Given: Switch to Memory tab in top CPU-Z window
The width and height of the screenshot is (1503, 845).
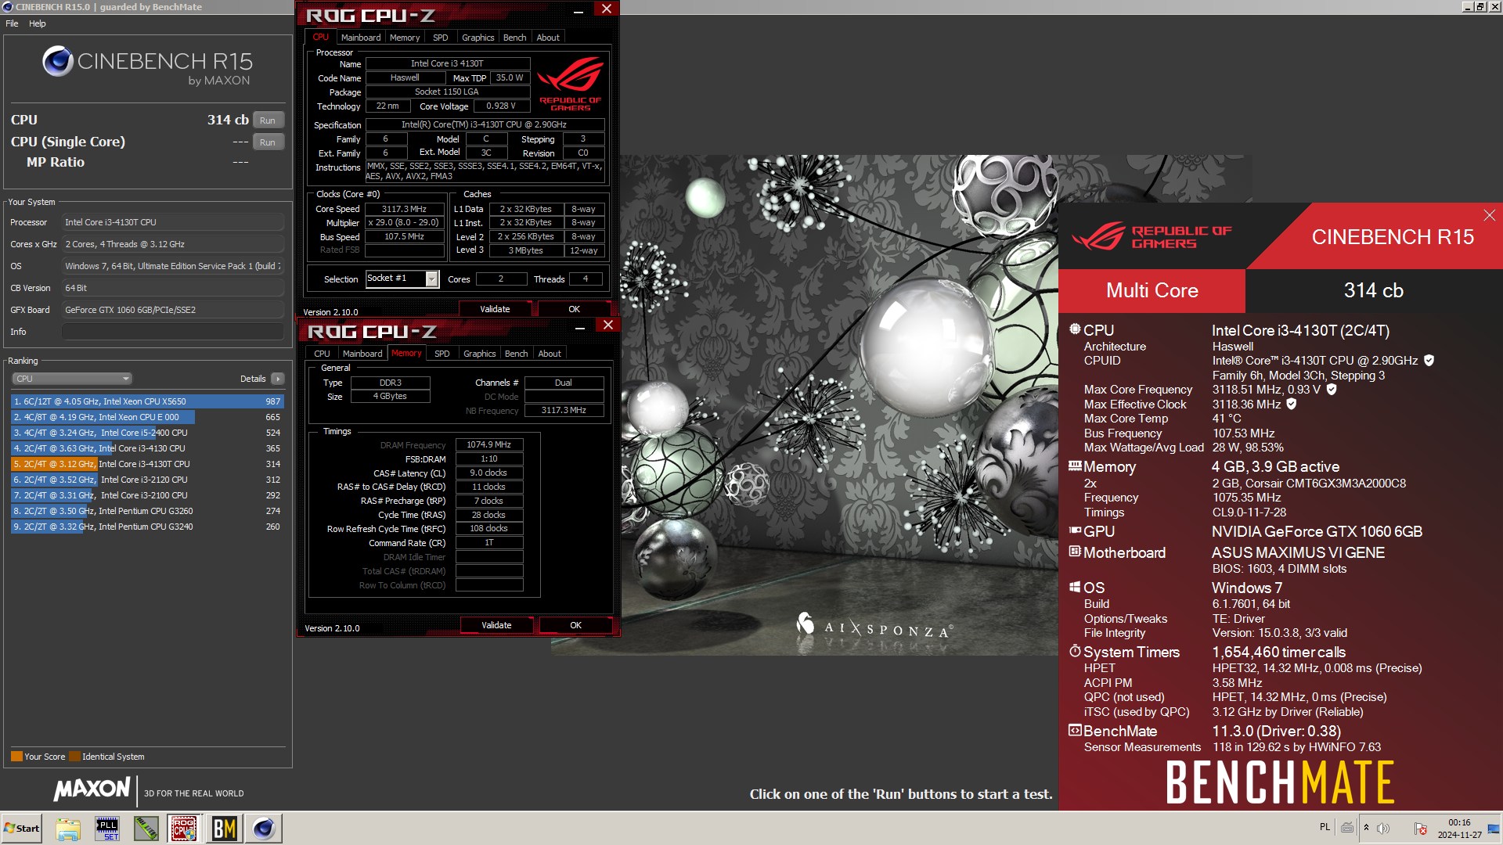Looking at the screenshot, I should (405, 38).
